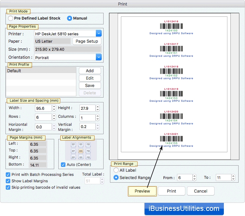Adjust the From range stepper

(x=194, y=177)
